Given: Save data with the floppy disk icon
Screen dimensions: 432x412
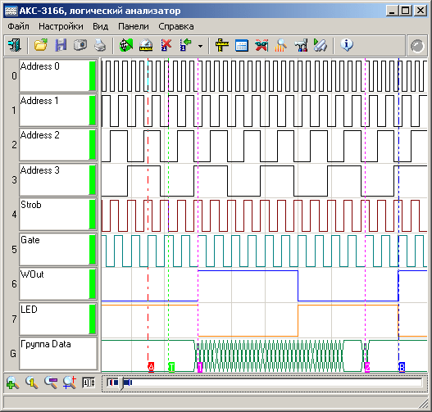Looking at the screenshot, I should pos(61,45).
